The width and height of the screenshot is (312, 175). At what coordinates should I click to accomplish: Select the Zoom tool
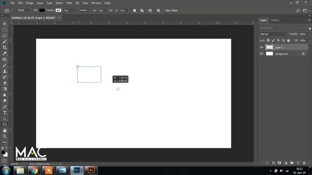tap(4, 136)
